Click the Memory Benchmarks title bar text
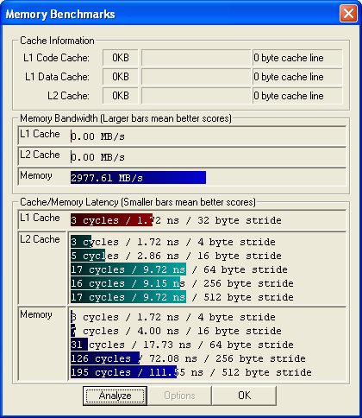 point(60,14)
